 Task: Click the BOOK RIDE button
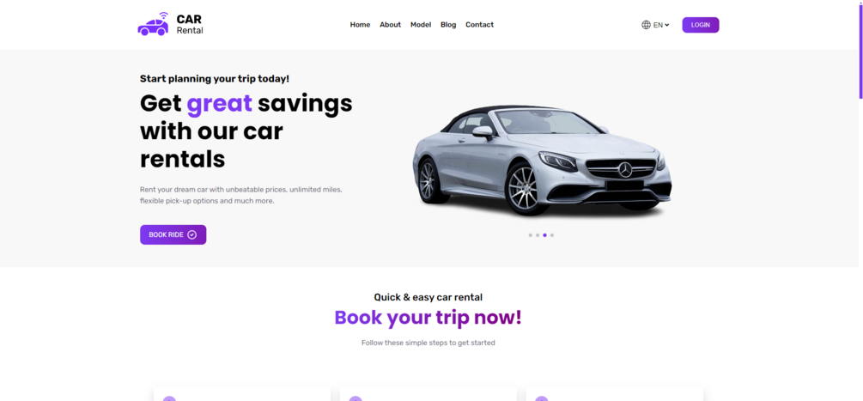173,235
